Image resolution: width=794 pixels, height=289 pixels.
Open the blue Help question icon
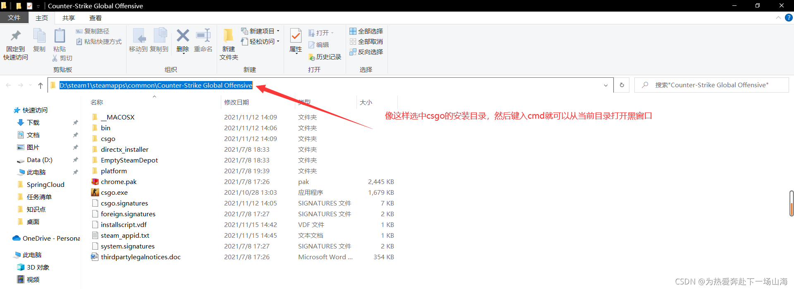[x=789, y=18]
